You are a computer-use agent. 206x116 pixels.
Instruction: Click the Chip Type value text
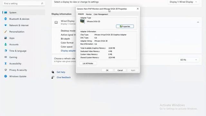[x=110, y=35]
